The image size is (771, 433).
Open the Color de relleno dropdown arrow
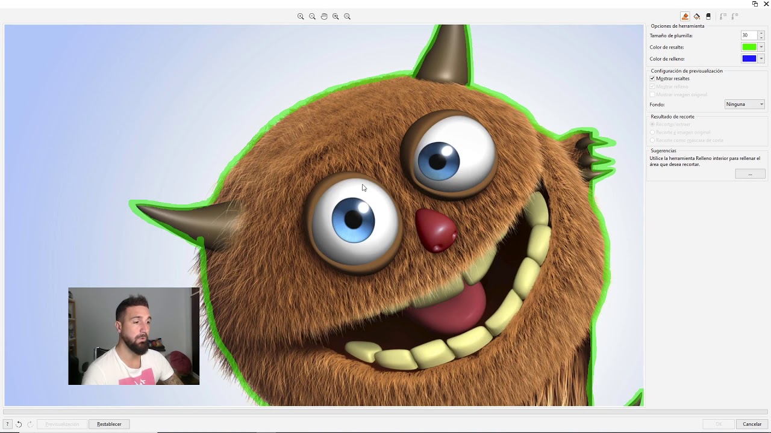pyautogui.click(x=761, y=58)
